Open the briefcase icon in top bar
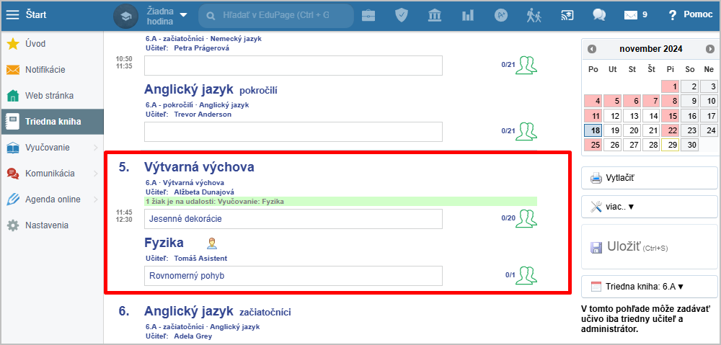The height and width of the screenshot is (345, 721). pyautogui.click(x=368, y=15)
